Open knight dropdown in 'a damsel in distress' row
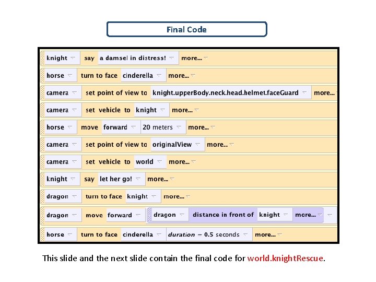Viewport: 376px width, 282px height. click(62, 58)
